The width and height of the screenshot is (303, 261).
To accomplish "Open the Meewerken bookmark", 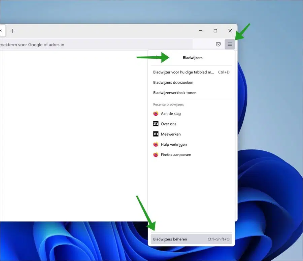I will [191, 134].
